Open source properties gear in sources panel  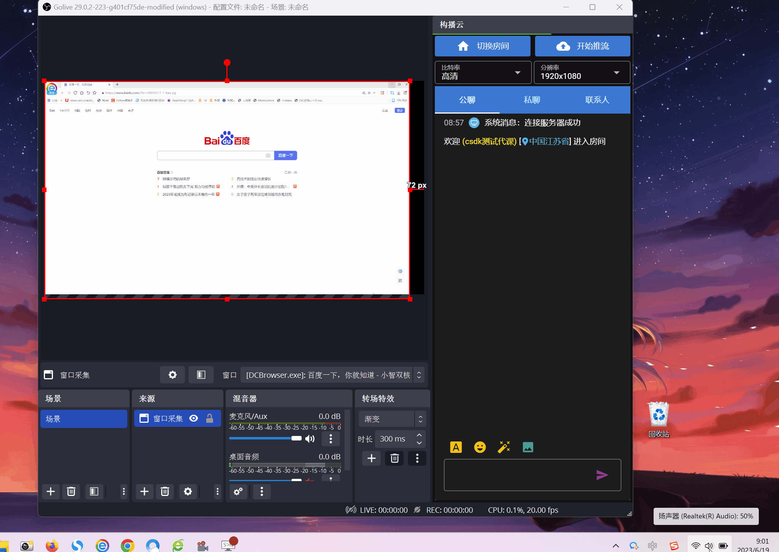click(188, 492)
